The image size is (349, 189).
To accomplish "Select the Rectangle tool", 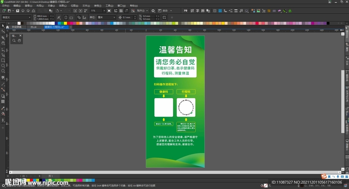I will pyautogui.click(x=3, y=60).
